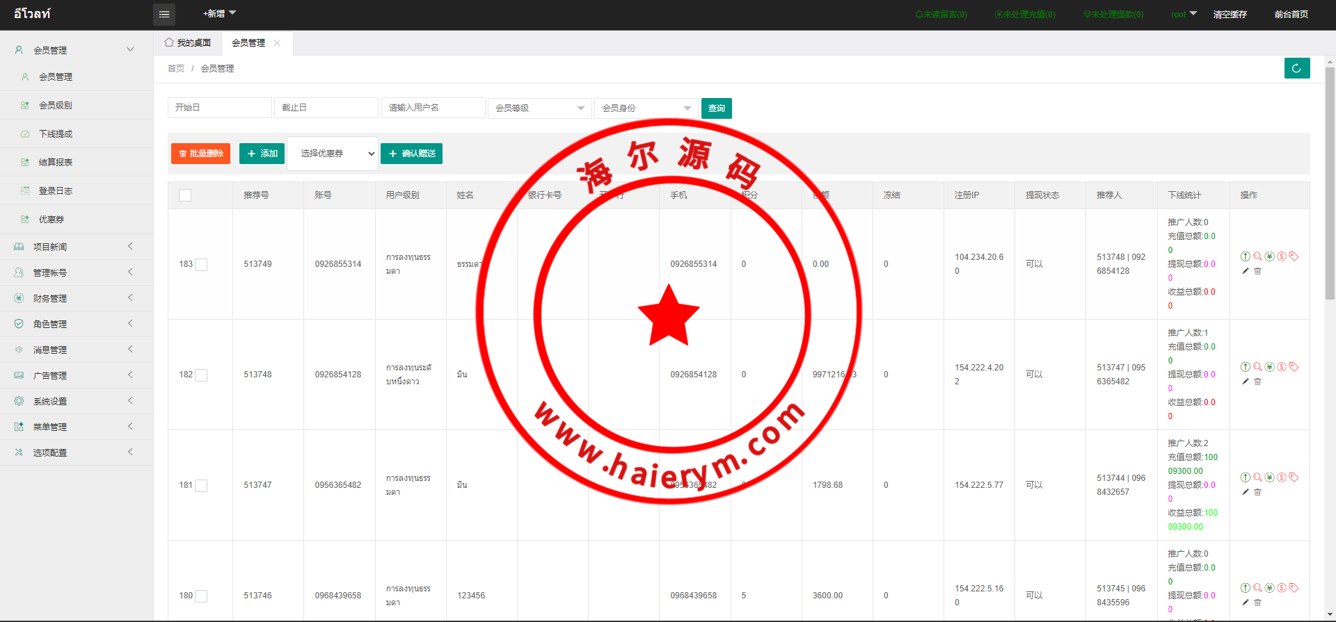Check the checkbox for row 181
The width and height of the screenshot is (1336, 622).
coord(201,486)
